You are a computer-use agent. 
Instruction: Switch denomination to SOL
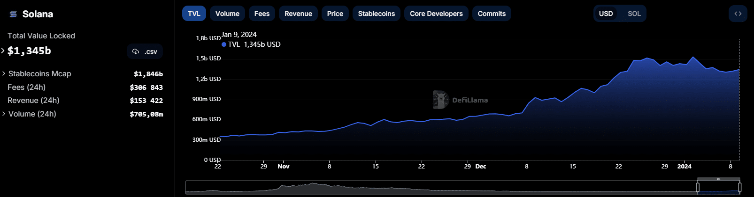pos(634,14)
